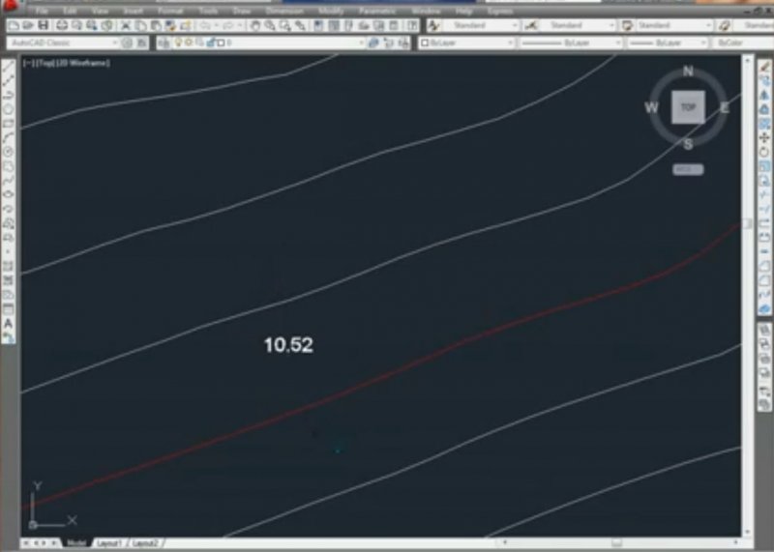Switch to the Layout1 tab
This screenshot has width=774, height=552.
pyautogui.click(x=109, y=543)
